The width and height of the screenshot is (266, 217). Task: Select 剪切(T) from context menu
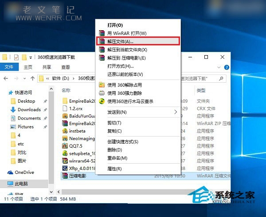click(x=114, y=123)
